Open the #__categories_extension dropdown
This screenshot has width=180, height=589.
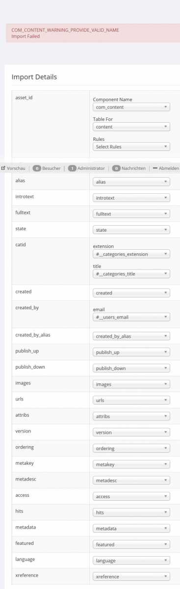pyautogui.click(x=131, y=254)
